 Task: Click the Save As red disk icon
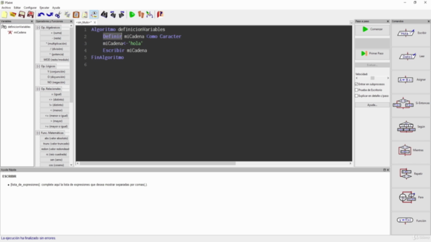coord(30,15)
